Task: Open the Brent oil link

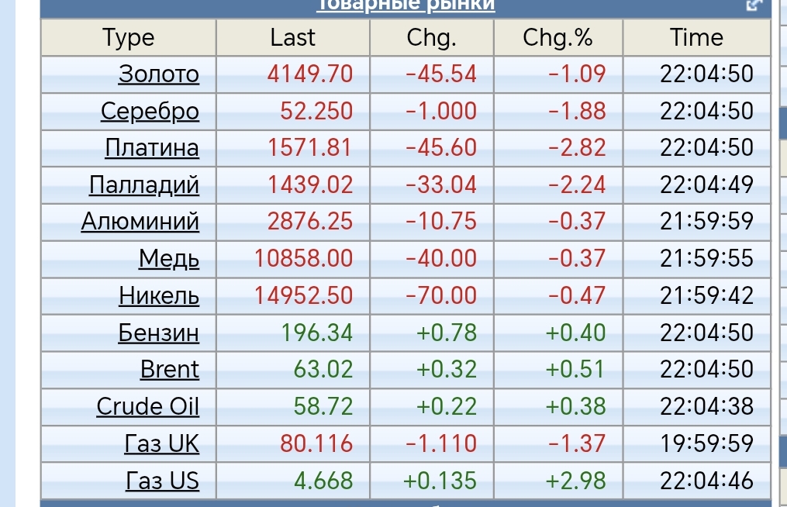Action: tap(170, 370)
